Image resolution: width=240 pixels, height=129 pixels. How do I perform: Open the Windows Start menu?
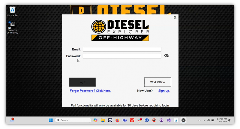(51, 120)
